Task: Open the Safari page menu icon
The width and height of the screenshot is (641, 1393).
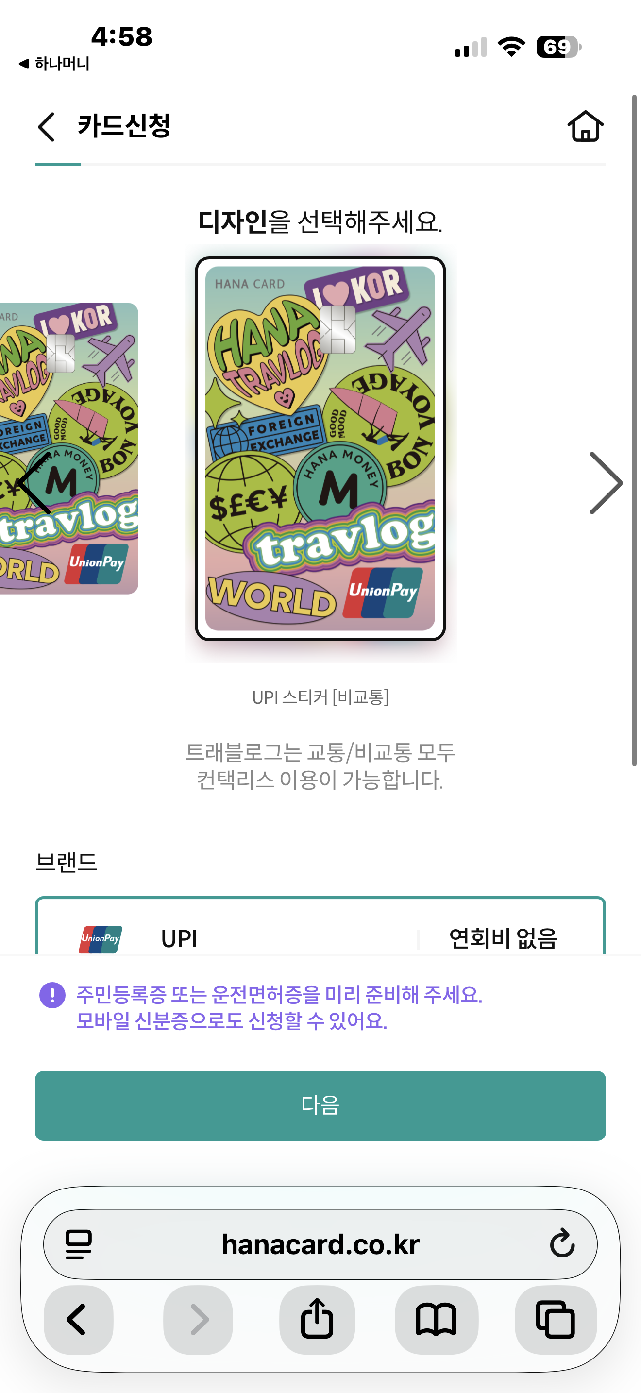Action: [79, 1244]
